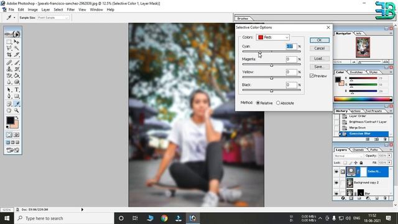The height and width of the screenshot is (224, 398).
Task: Toggle the Preview checkbox
Action: tap(312, 76)
